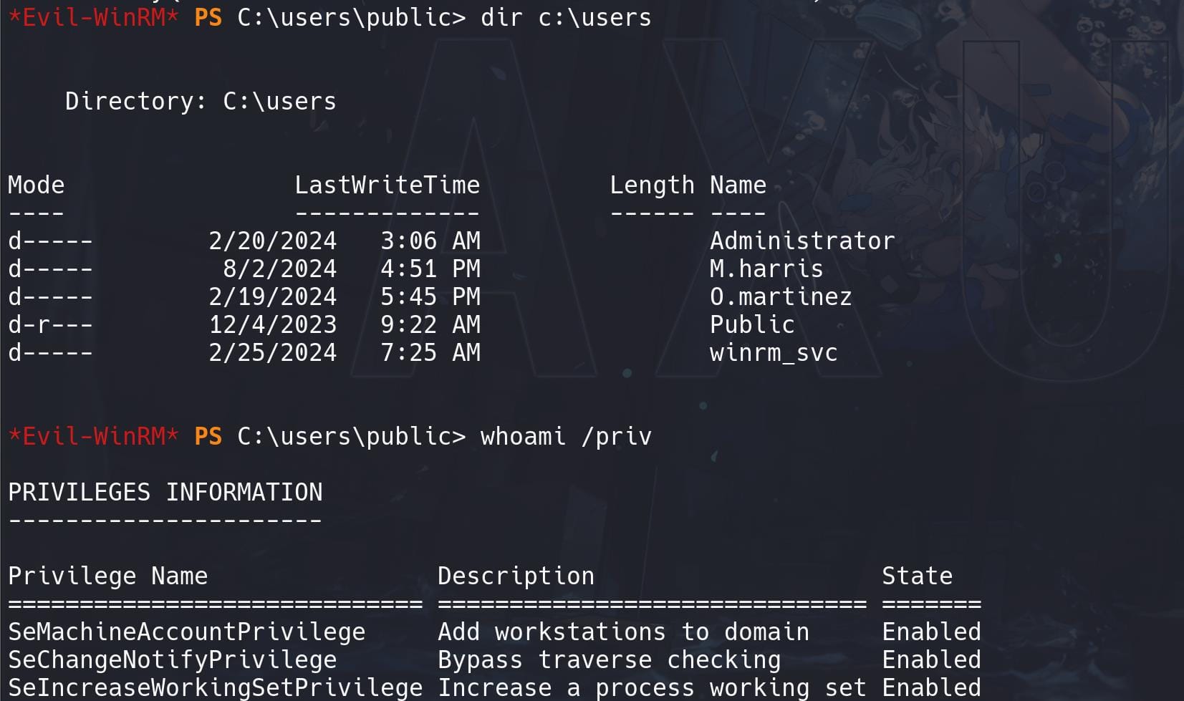The width and height of the screenshot is (1184, 701).
Task: Click the time 9:22 AM
Action: click(x=430, y=324)
